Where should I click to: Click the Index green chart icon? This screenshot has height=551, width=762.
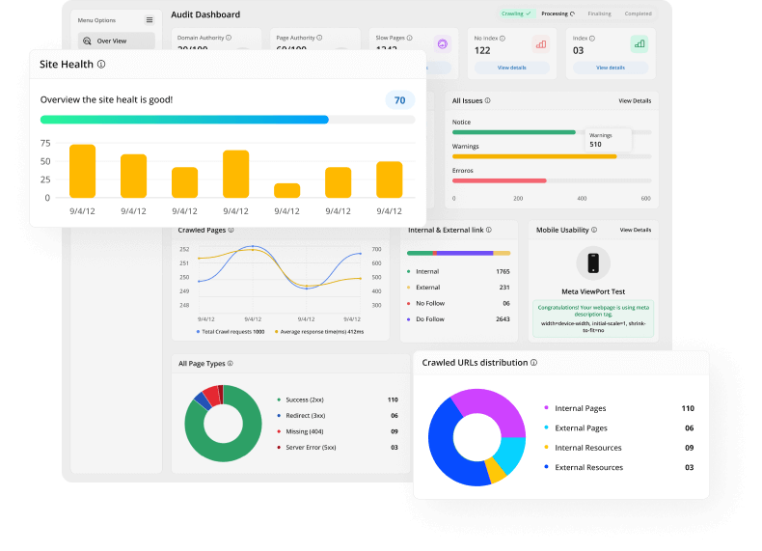pyautogui.click(x=639, y=44)
